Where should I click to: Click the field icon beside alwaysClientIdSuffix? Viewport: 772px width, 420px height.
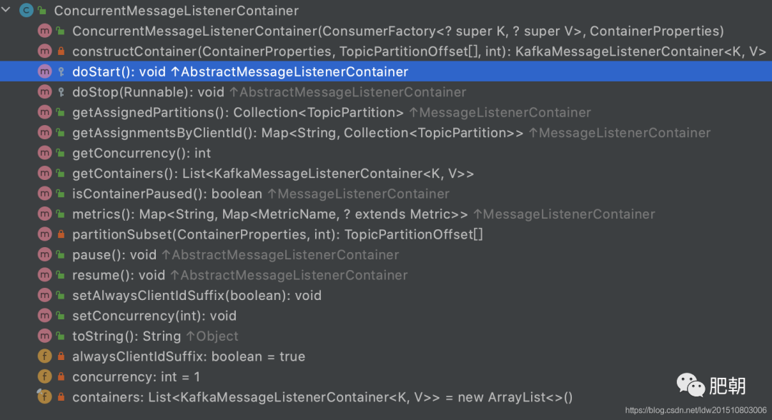(44, 356)
